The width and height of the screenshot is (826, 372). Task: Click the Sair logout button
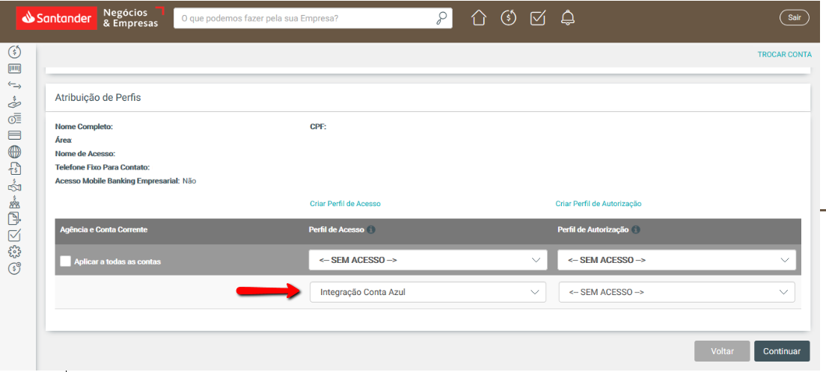coord(794,18)
